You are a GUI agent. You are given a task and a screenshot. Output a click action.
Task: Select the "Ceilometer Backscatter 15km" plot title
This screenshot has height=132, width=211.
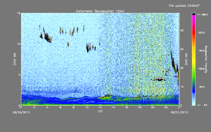point(100,11)
